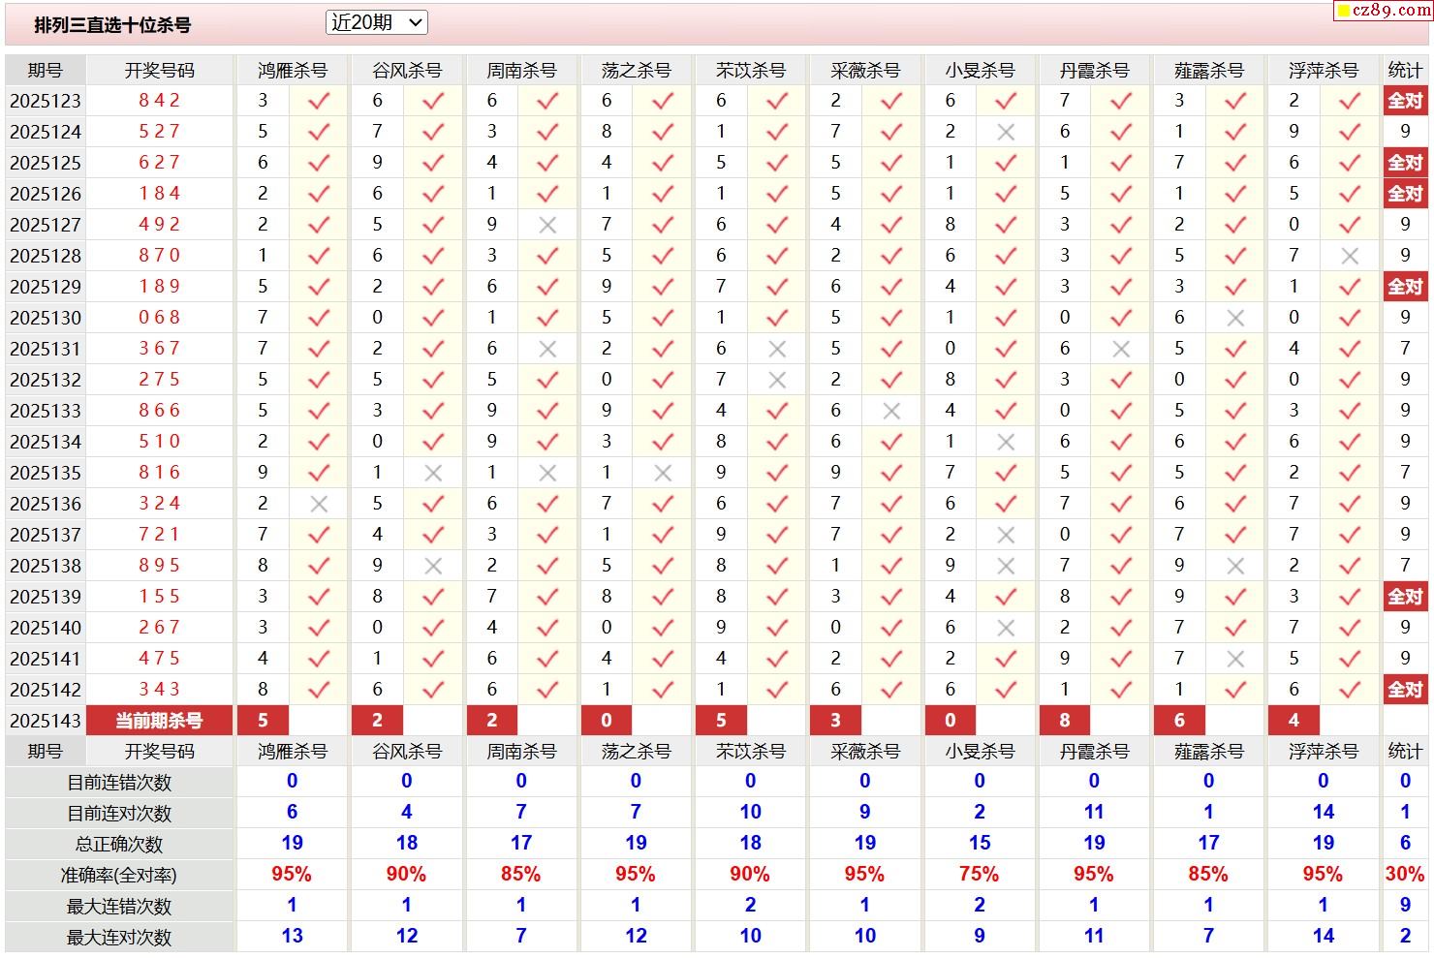Click 蘋蘩 cross mark in row 2025141

tap(1235, 659)
